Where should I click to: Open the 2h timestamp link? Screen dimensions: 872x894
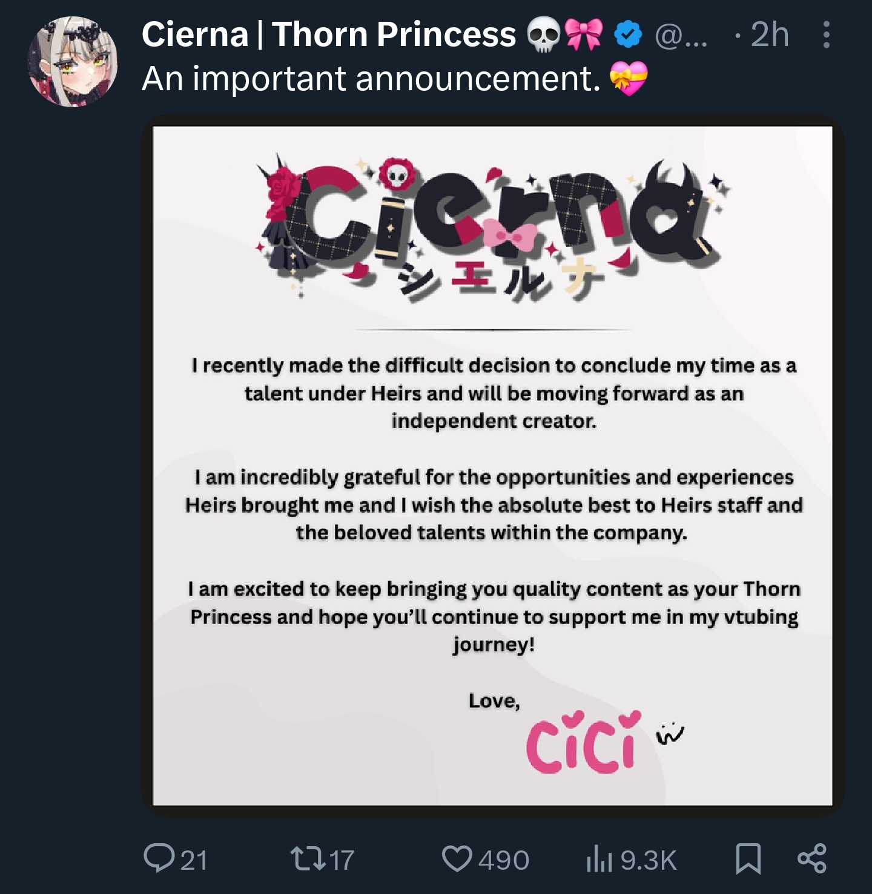tap(770, 35)
